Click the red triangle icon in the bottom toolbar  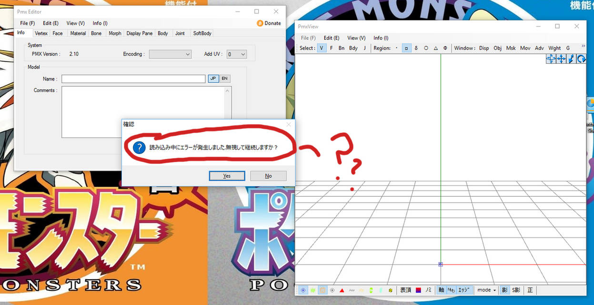point(342,290)
